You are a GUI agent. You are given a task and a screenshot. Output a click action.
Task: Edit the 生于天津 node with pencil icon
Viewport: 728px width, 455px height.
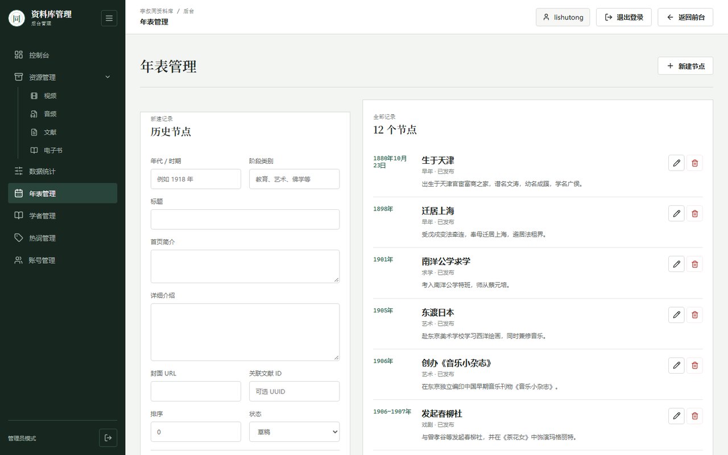(x=676, y=163)
